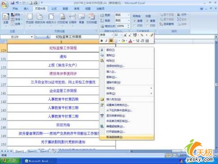Switch to the 视图 View tab
This screenshot has width=218, height=164.
click(88, 9)
